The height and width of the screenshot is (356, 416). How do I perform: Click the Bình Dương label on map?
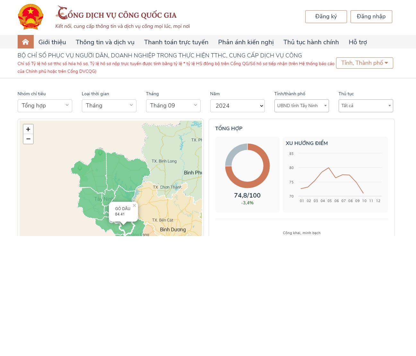coord(173,230)
